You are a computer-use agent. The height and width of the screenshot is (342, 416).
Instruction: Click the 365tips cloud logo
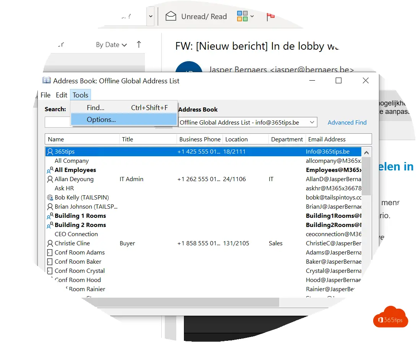point(390,317)
